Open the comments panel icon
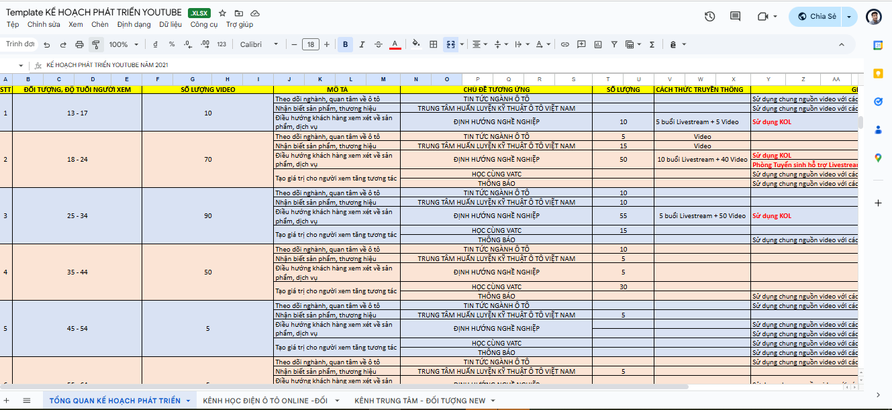Viewport: 892px width, 410px height. pos(735,17)
